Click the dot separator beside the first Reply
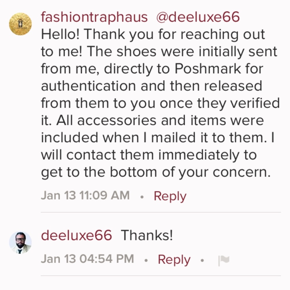290x290 pixels. click(142, 197)
